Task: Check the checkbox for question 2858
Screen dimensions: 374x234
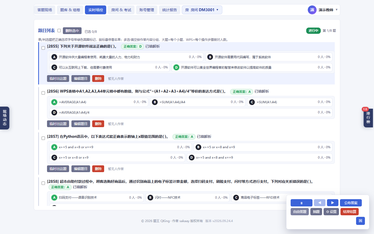Action: (43, 183)
